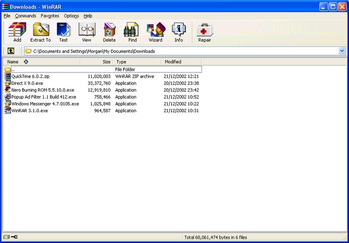Go up one folder level button

pyautogui.click(x=11, y=51)
